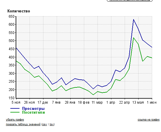Screen dimensions: 161x132
Task: Download data via the csv link
Action: click(x=45, y=124)
